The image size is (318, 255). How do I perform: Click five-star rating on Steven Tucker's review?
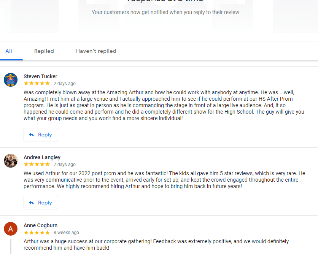pos(37,84)
